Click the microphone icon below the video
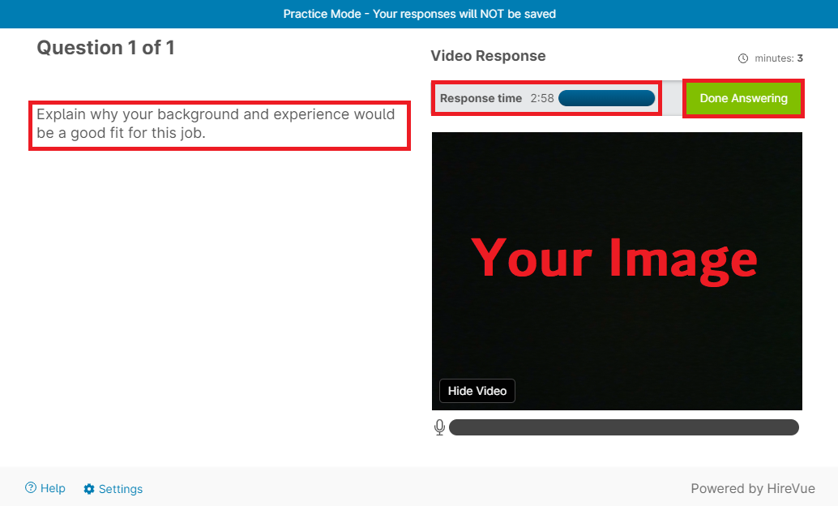 click(x=439, y=427)
